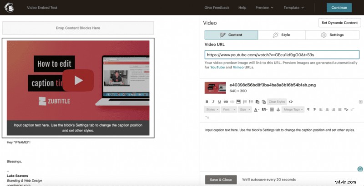The width and height of the screenshot is (364, 186).
Task: Toggle bold formatting in the editor toolbar
Action: pyautogui.click(x=207, y=102)
